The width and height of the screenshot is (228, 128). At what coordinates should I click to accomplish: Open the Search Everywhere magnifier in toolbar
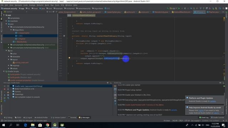223,9
